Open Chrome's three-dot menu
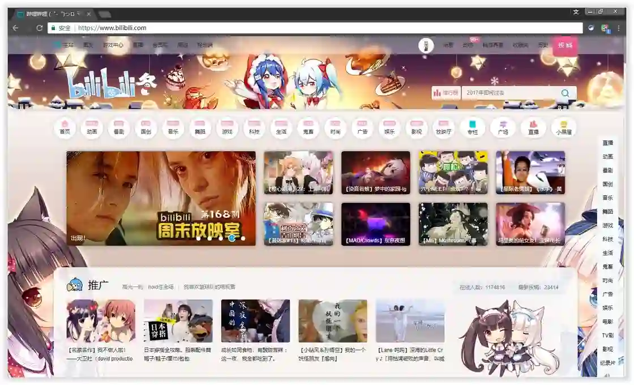Image resolution: width=634 pixels, height=385 pixels. click(x=619, y=28)
